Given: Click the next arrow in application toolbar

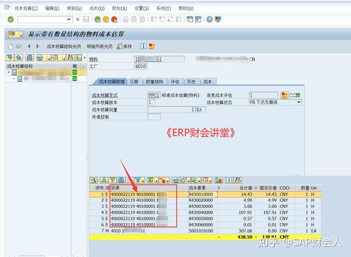Looking at the screenshot, I should coord(37,46).
